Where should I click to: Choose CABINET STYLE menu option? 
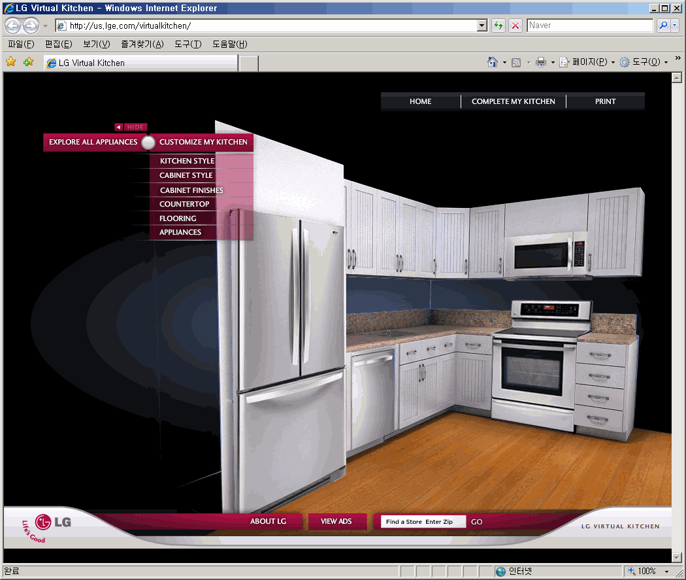(x=186, y=175)
